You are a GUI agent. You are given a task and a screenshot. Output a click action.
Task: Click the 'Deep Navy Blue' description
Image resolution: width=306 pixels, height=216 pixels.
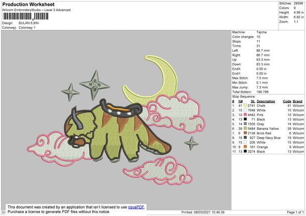[269, 138]
